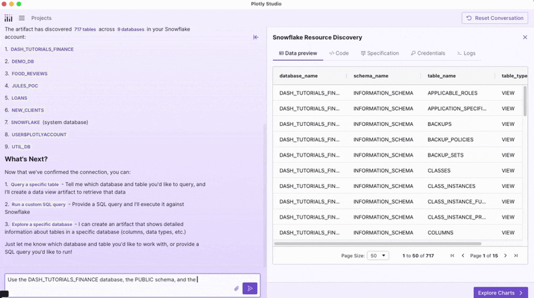Click the table_name column header
Screen dimensions: 534x298
[x=442, y=76]
